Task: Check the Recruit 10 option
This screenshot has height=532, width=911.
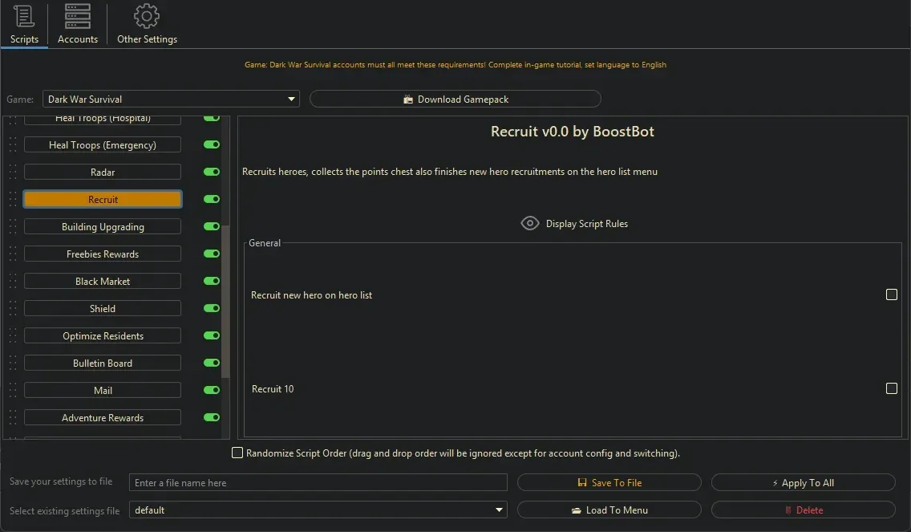Action: (891, 388)
